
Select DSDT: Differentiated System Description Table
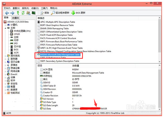60,32
